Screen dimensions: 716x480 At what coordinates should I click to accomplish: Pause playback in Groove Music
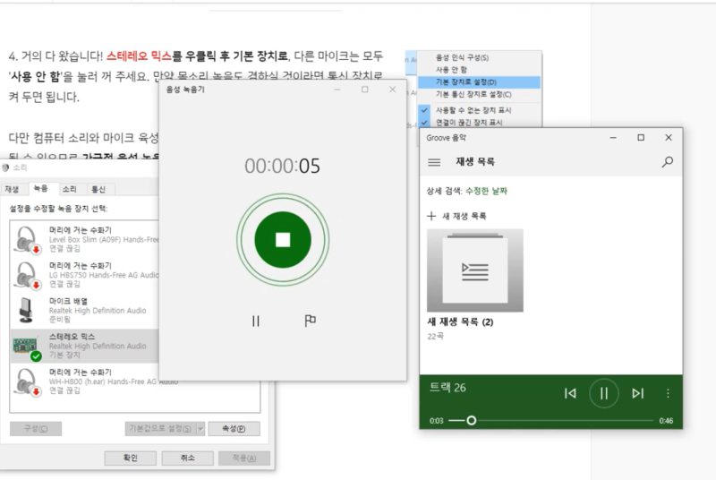click(603, 393)
